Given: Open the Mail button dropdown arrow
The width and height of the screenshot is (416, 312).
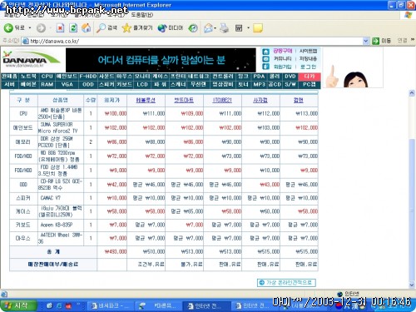Looking at the screenshot, I should (215, 28).
